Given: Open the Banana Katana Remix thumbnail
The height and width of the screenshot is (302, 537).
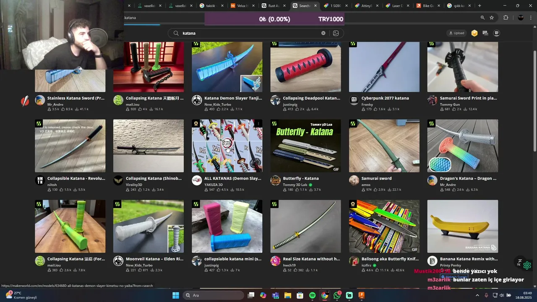Looking at the screenshot, I should click(x=463, y=226).
